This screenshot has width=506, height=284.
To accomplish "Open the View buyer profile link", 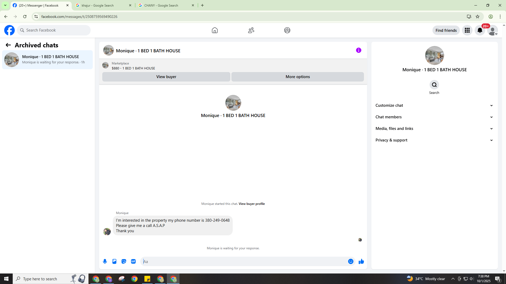I will [x=252, y=204].
